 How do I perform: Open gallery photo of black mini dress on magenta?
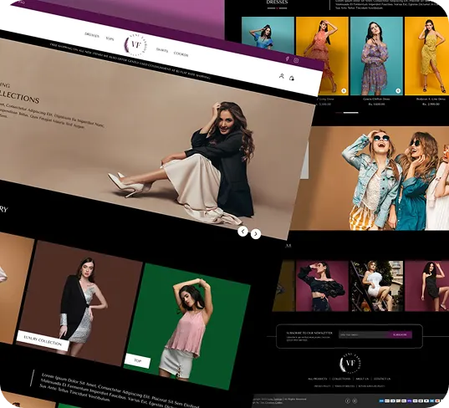point(426,286)
